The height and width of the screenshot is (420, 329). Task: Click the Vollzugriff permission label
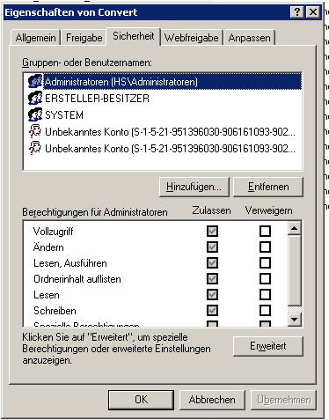point(54,232)
